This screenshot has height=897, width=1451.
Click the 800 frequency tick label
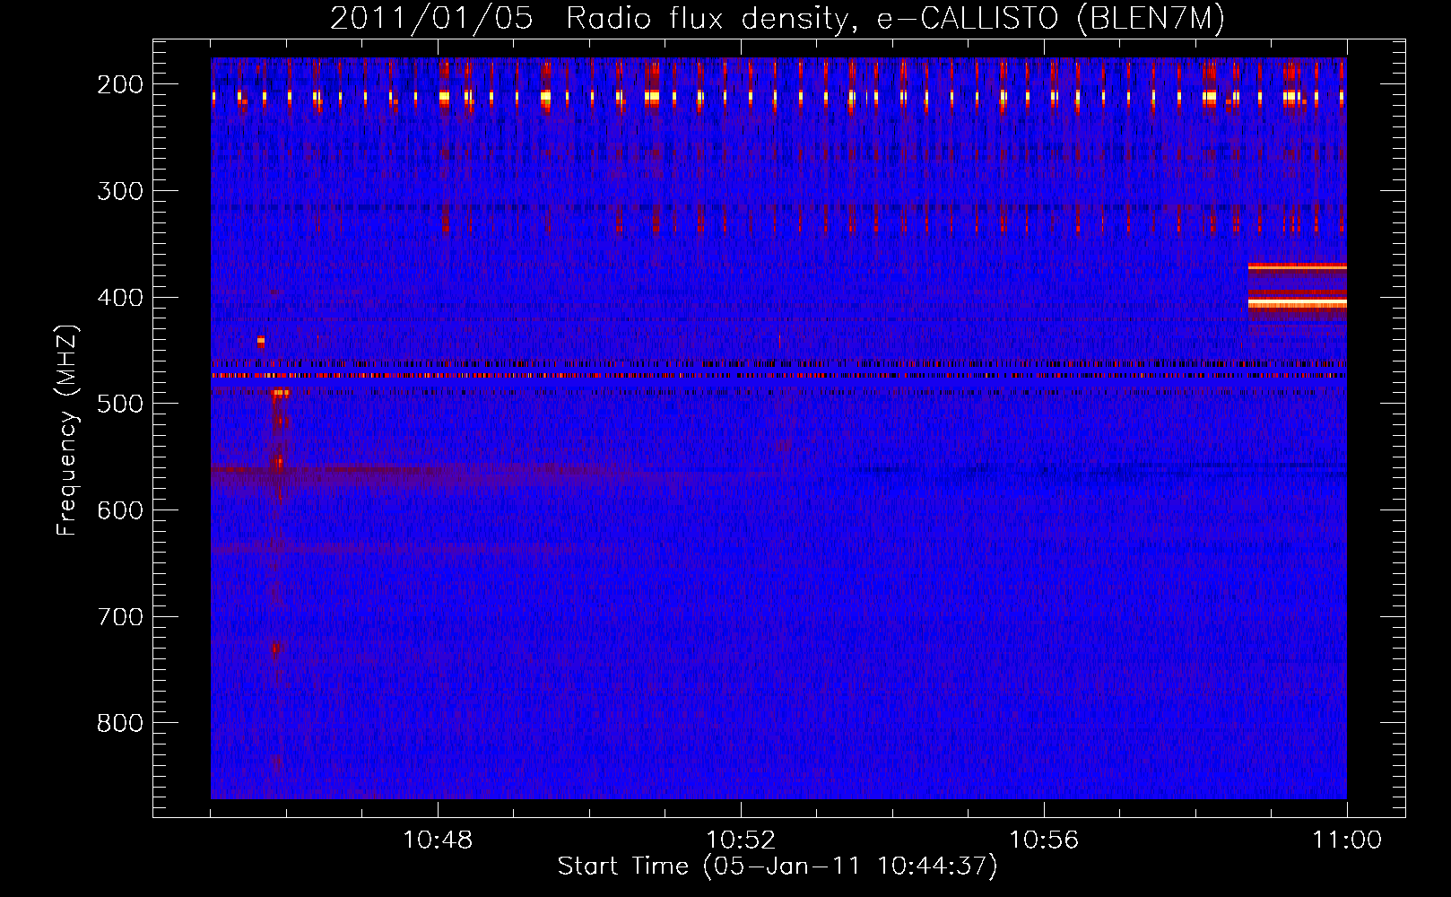[x=120, y=723]
